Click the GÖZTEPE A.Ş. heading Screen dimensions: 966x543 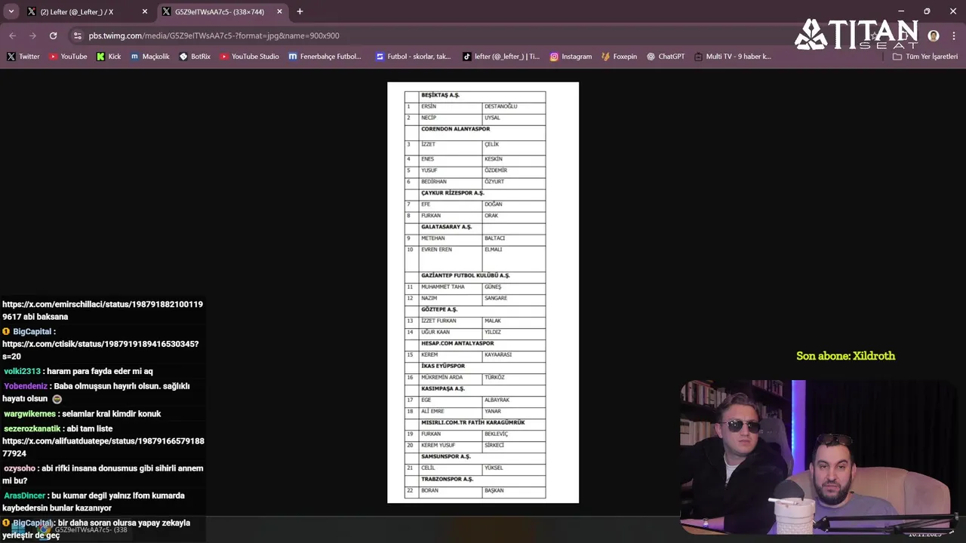click(x=439, y=309)
